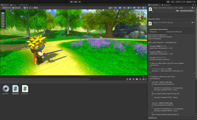The width and height of the screenshot is (197, 120).
Task: Open the layers (レイヤー) dropdown
Action: click(x=180, y=2)
